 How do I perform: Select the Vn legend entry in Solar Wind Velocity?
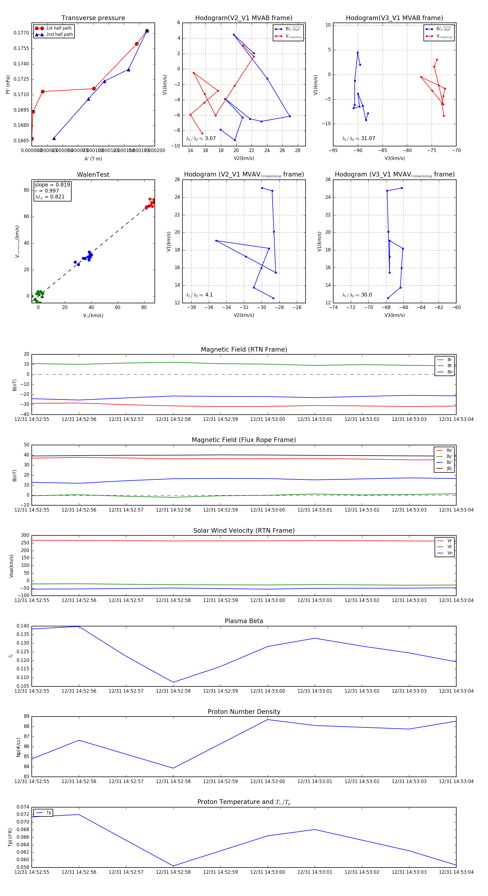pos(445,553)
